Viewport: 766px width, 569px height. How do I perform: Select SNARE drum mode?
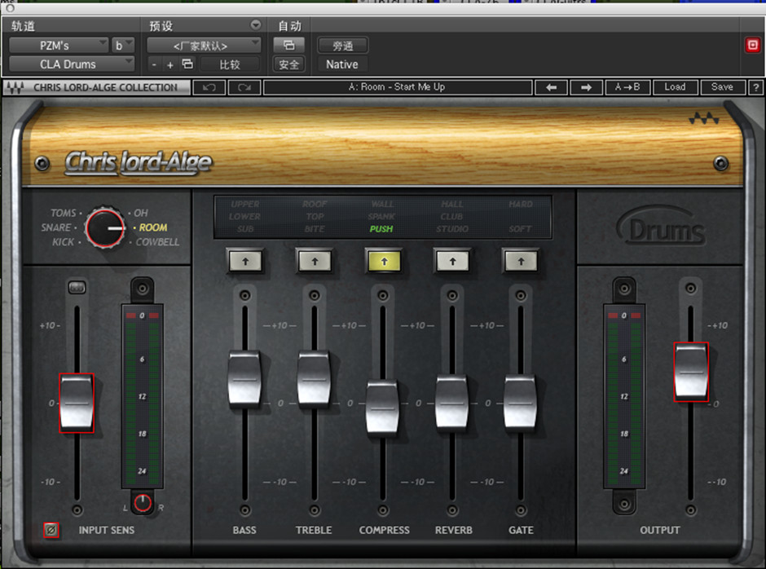pos(55,227)
